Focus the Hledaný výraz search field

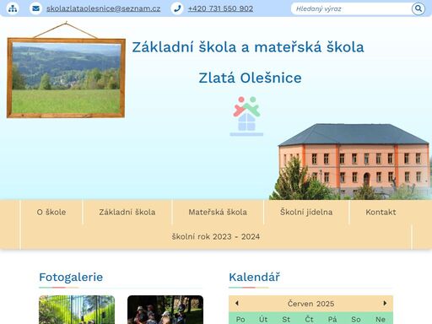pos(352,8)
